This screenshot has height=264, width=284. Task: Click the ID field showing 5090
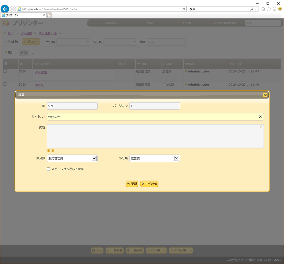pos(72,106)
